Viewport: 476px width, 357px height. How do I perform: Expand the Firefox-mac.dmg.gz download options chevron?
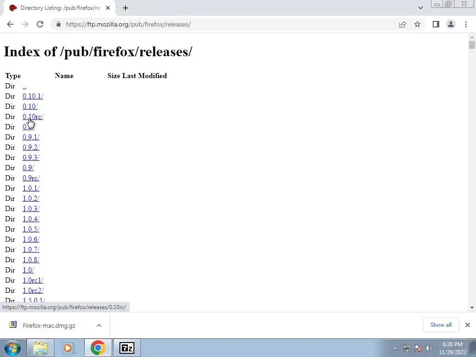pyautogui.click(x=99, y=325)
